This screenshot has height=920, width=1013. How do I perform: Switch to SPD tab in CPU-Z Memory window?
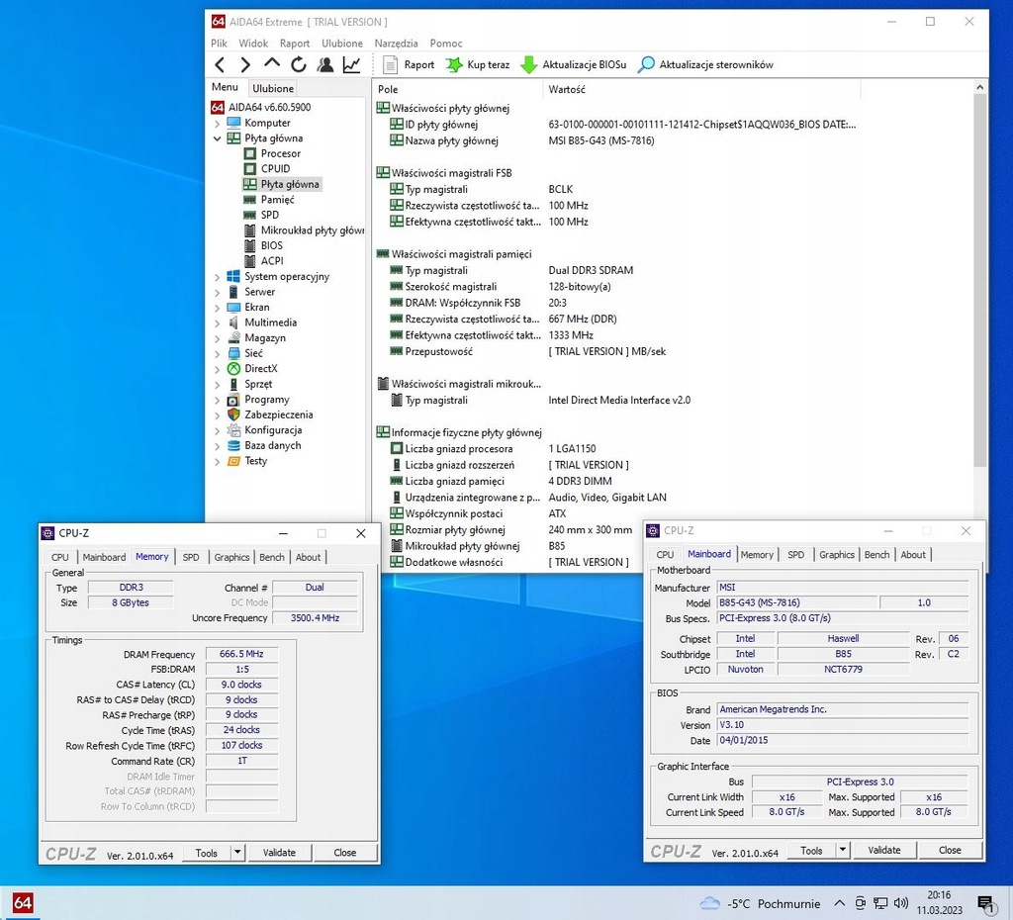[x=191, y=557]
